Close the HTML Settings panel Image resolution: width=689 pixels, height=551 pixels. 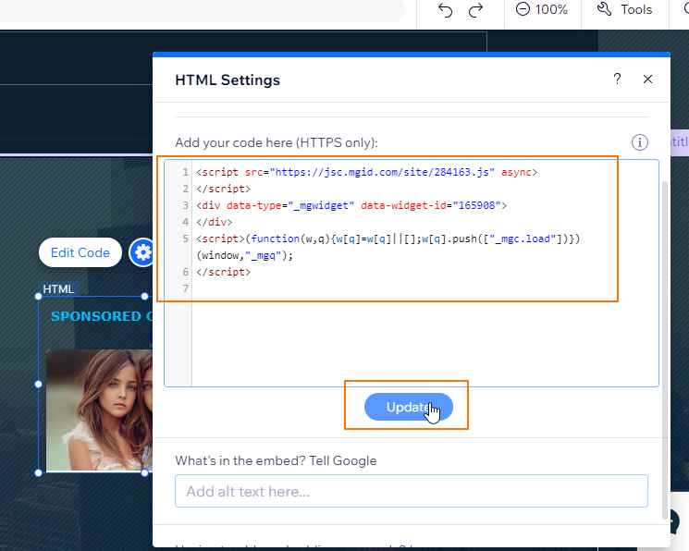(x=648, y=80)
